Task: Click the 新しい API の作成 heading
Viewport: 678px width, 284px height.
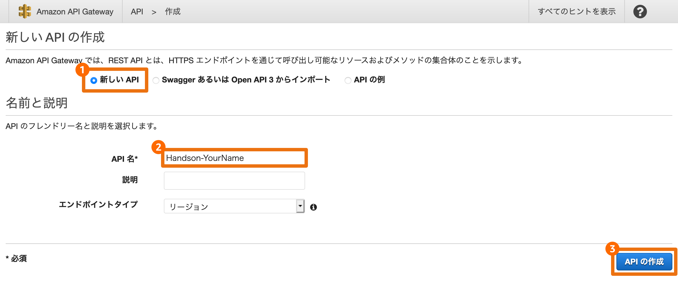Action: tap(55, 37)
